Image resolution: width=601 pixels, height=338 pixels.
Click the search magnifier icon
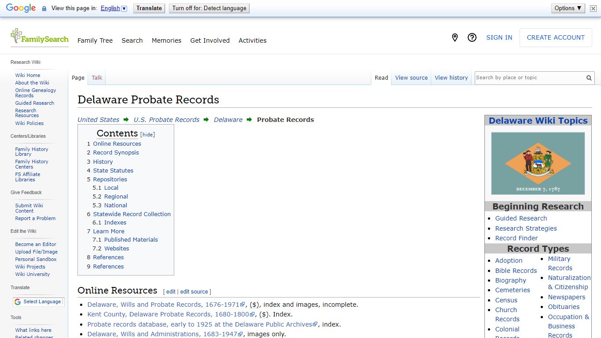click(589, 78)
